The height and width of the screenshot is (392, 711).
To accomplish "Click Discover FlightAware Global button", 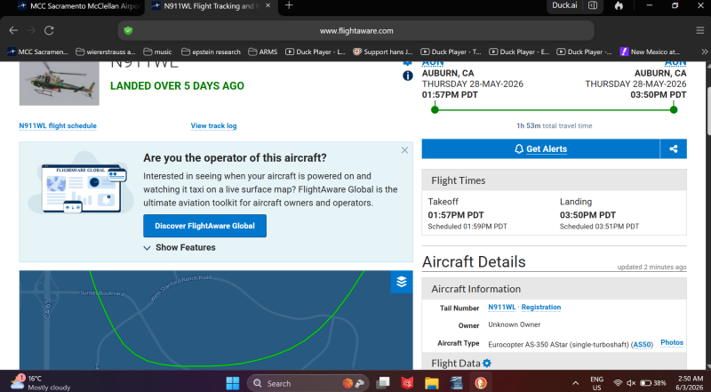I will [x=205, y=226].
